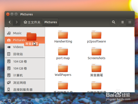138x104 pixels.
Task: Click the WallPapers folder name label
Action: pos(63,75)
